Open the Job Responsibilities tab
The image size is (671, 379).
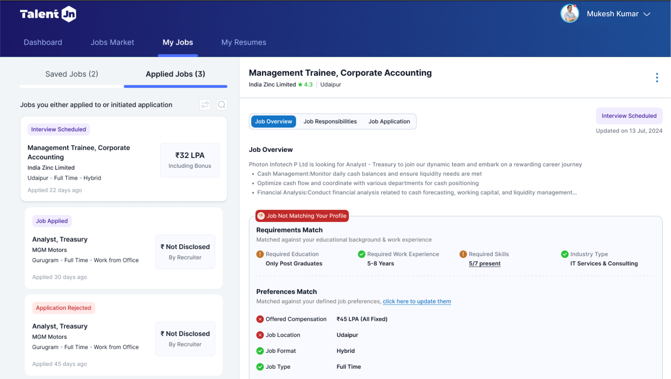tap(330, 121)
